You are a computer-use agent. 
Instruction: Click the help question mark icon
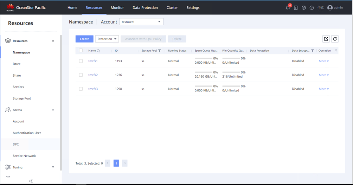click(x=312, y=8)
